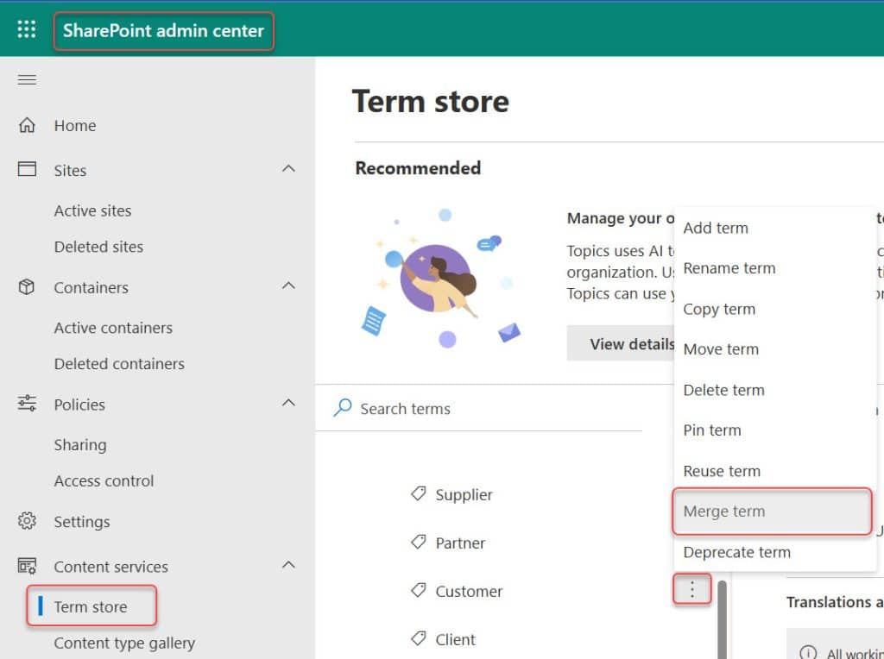Choose Pin term from context menu
Screen dimensions: 884x659
(x=774, y=431)
